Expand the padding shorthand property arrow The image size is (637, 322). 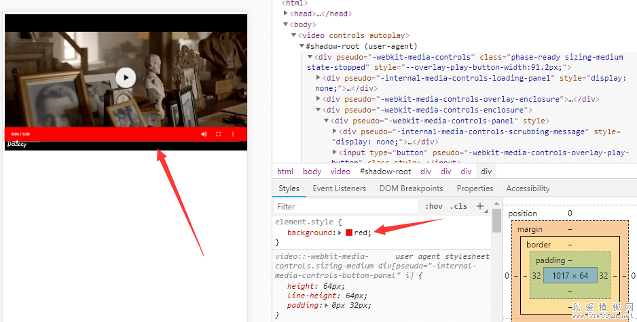[x=327, y=305]
